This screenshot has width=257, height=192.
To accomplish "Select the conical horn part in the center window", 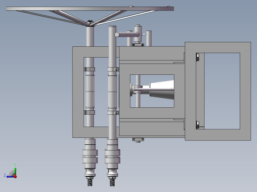I will [162, 90].
